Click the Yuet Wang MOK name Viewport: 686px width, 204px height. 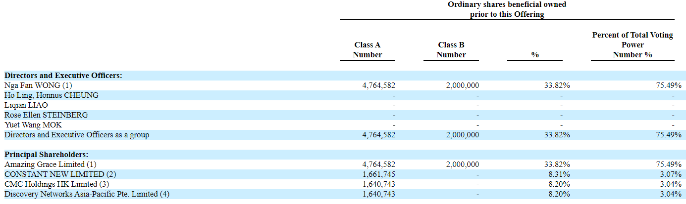tap(33, 125)
